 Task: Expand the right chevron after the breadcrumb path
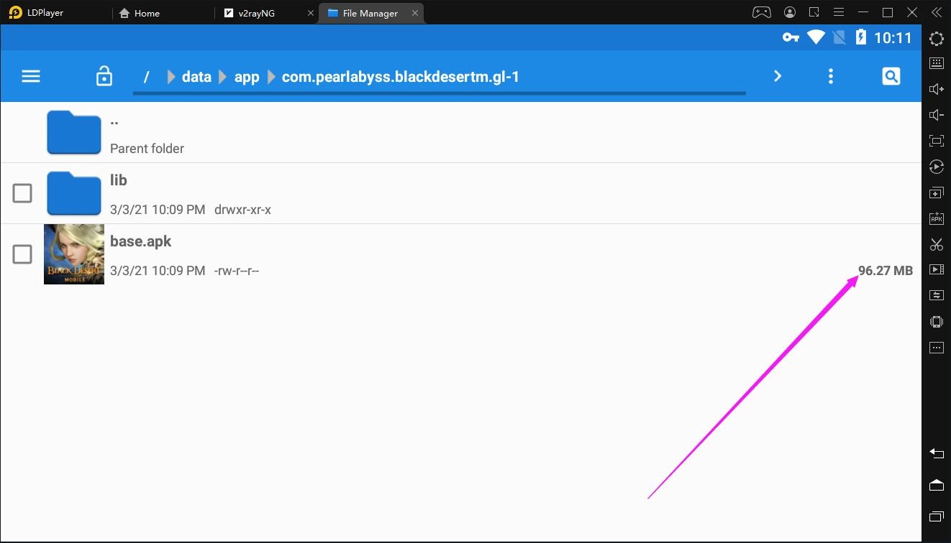777,75
